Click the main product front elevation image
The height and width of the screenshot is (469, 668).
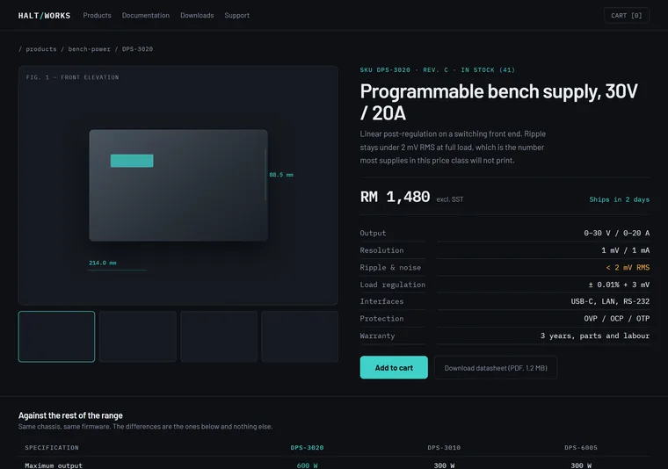pyautogui.click(x=178, y=185)
